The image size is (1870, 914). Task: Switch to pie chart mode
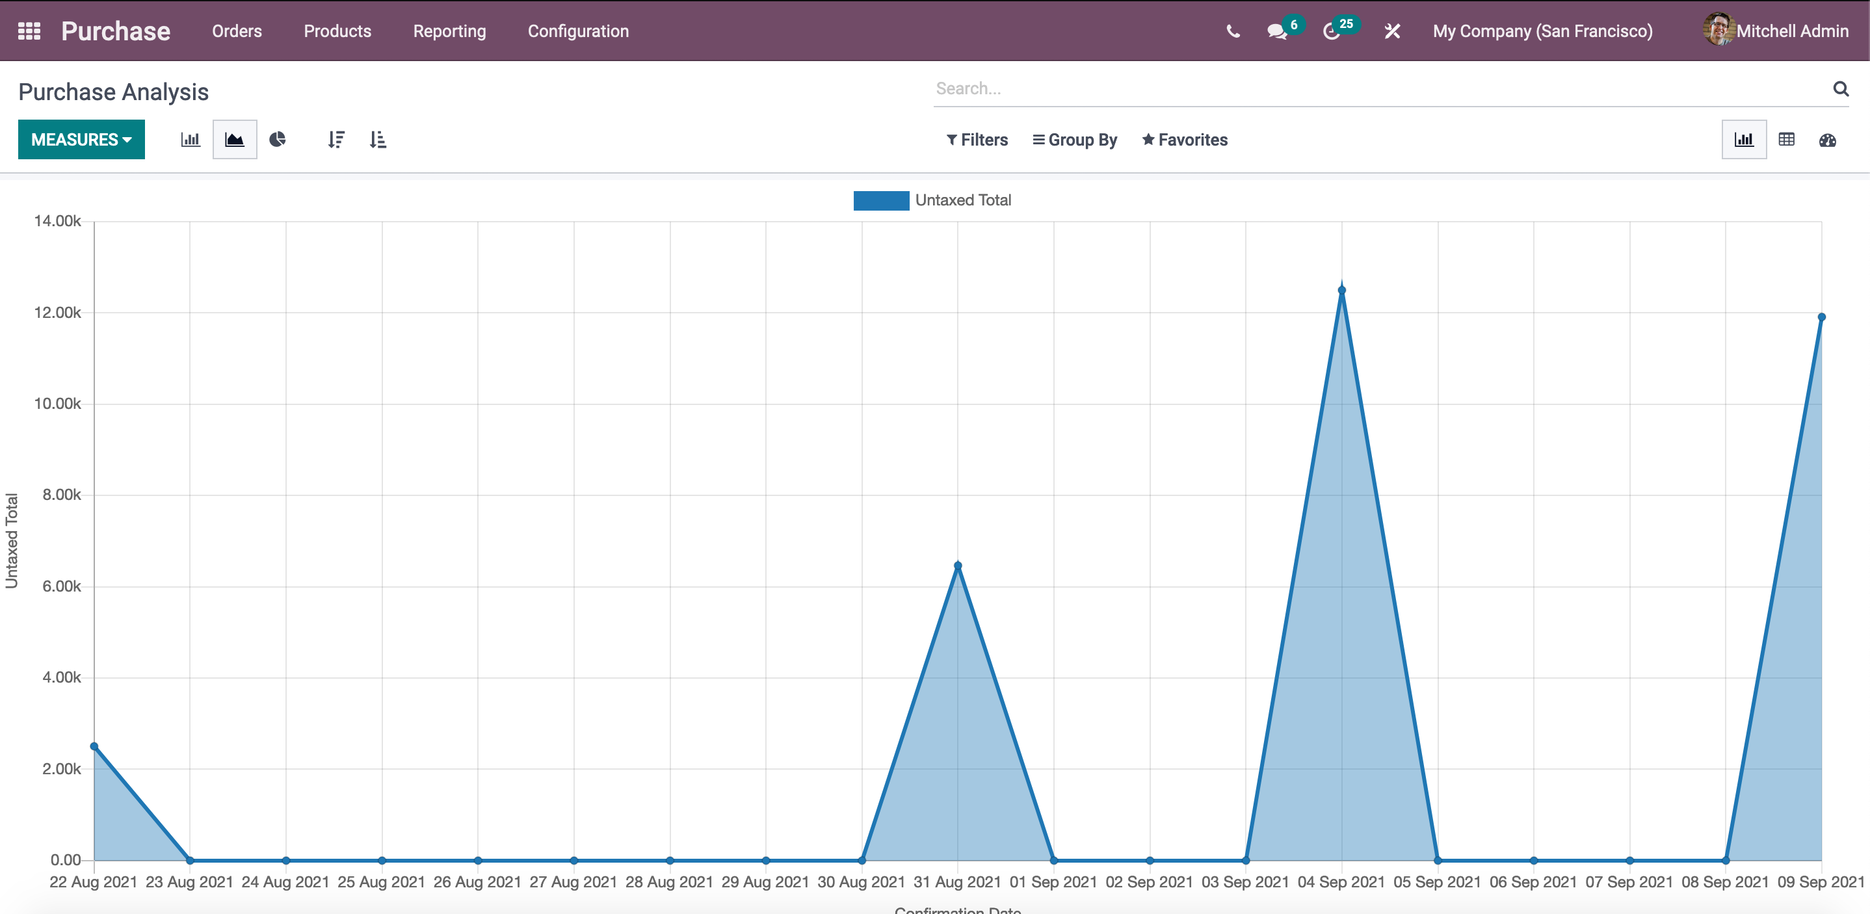(277, 139)
